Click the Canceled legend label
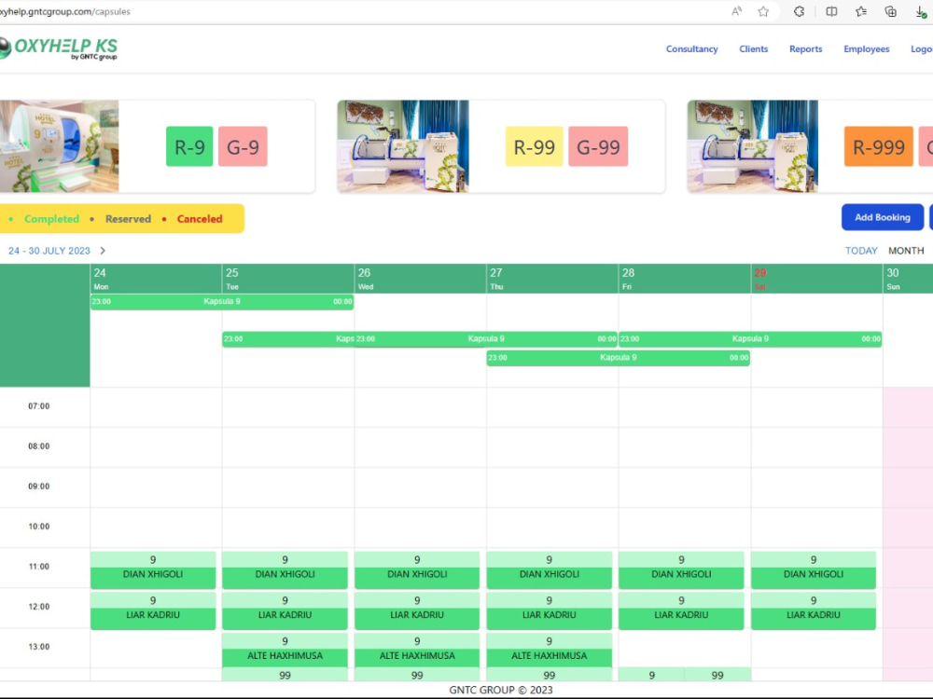This screenshot has width=933, height=699. [200, 219]
